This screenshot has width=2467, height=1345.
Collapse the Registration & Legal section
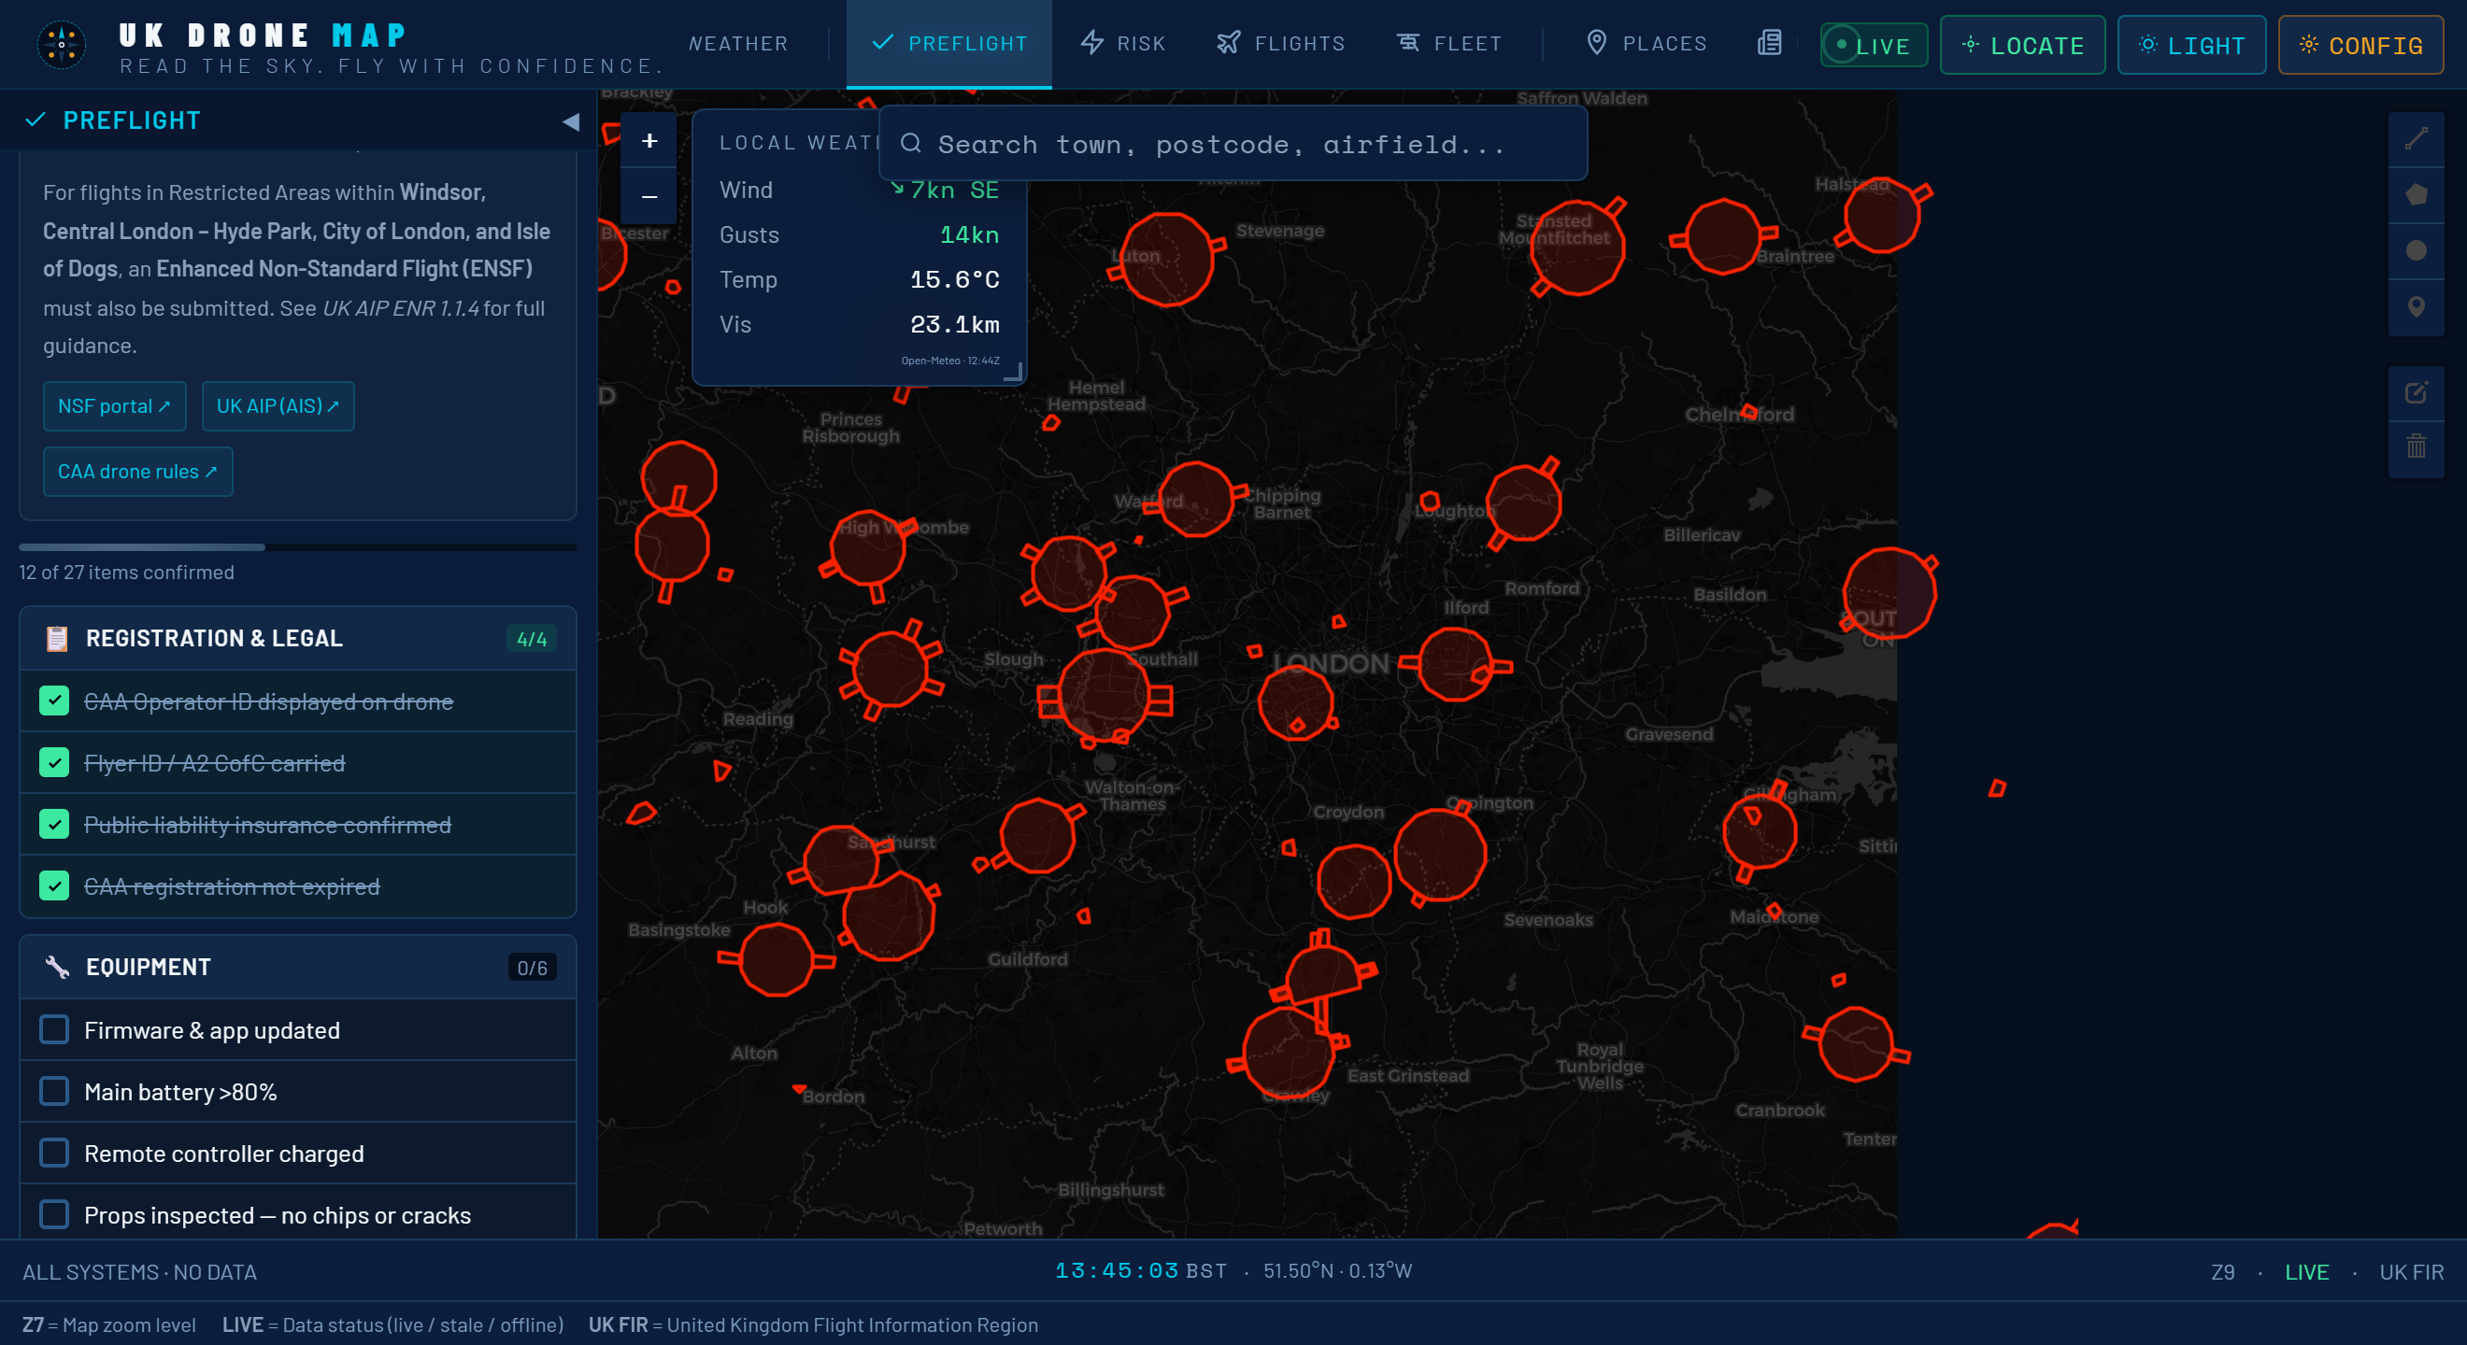298,639
